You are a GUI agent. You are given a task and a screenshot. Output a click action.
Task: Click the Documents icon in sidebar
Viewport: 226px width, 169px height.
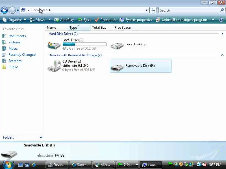click(x=4, y=36)
